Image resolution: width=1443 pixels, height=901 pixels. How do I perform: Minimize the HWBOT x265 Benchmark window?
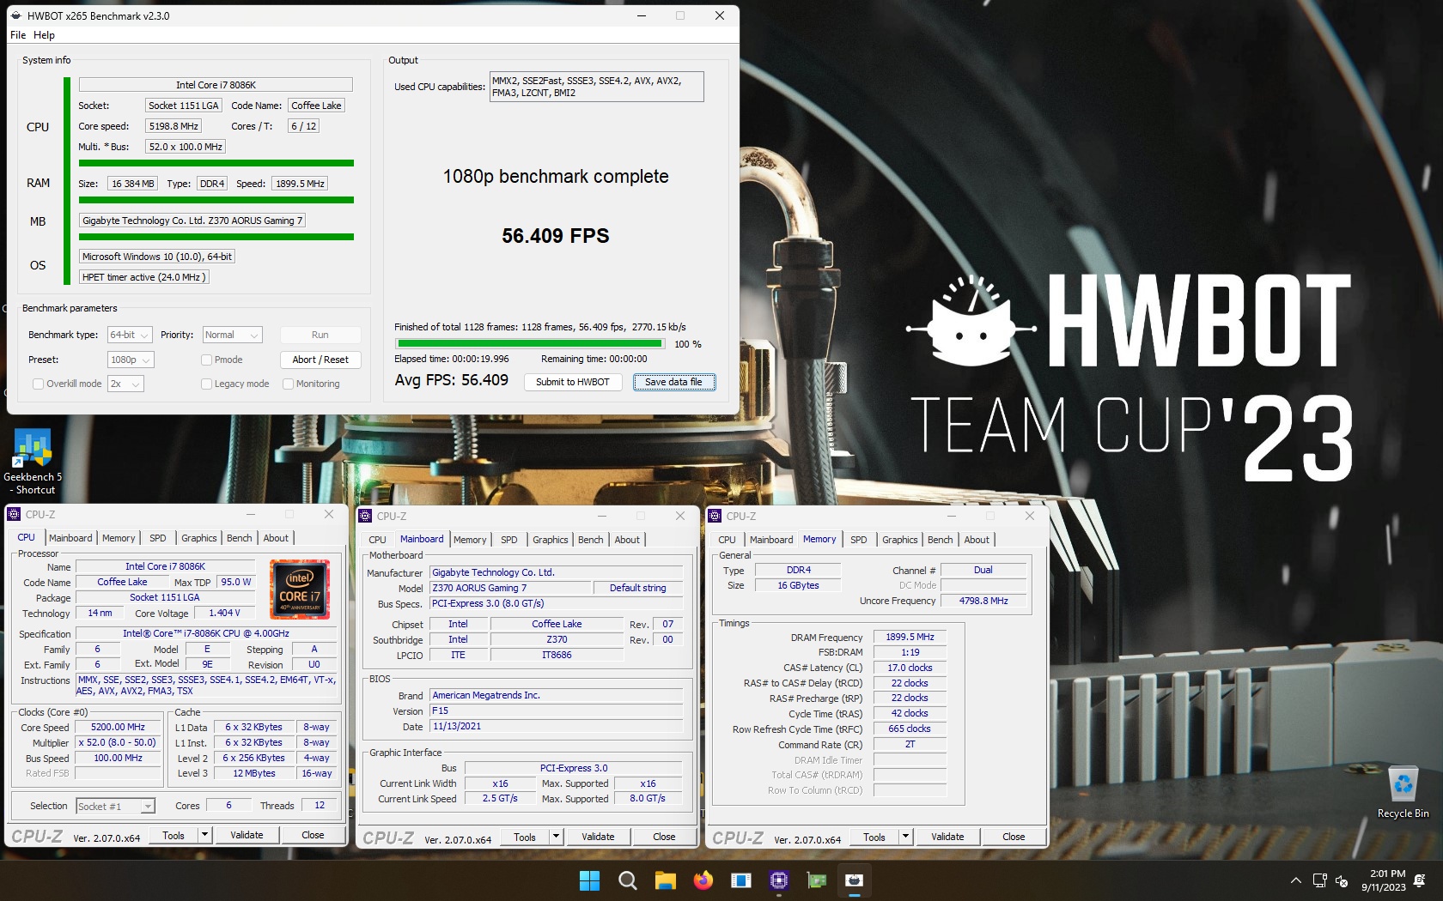pyautogui.click(x=641, y=15)
